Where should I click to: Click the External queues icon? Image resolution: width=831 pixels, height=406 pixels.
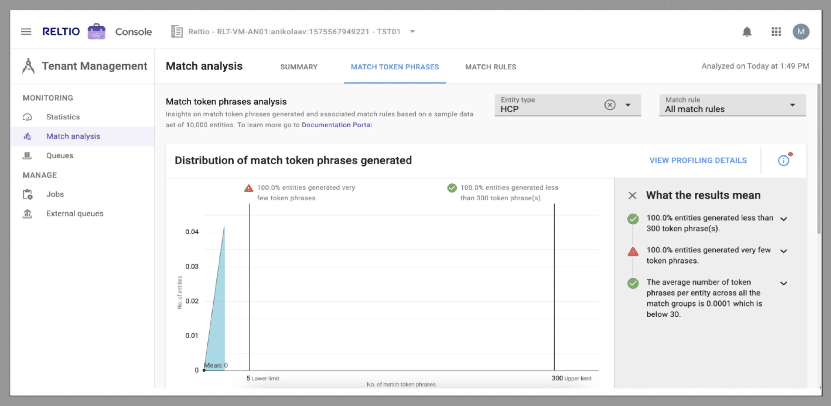27,213
